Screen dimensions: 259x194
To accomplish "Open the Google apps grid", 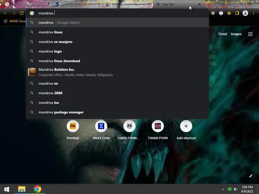I will pos(250,34).
